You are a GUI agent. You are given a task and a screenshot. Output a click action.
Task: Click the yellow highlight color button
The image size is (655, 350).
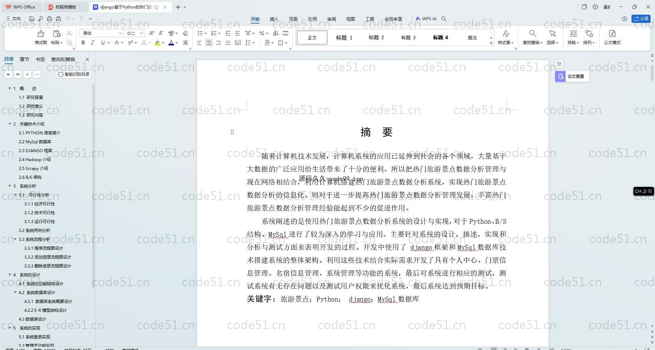click(x=158, y=43)
